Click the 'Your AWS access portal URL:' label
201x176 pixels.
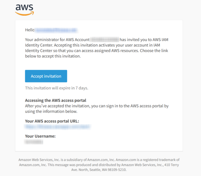point(52,121)
